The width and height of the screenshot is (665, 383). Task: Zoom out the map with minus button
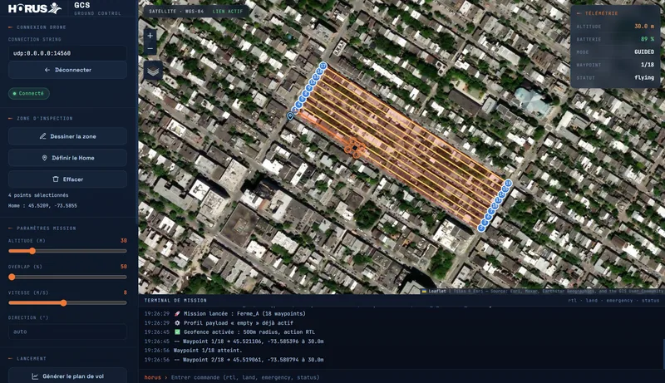(x=150, y=49)
